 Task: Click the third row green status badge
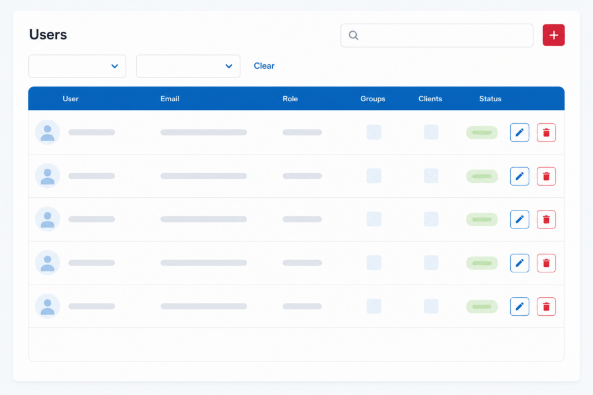click(482, 219)
